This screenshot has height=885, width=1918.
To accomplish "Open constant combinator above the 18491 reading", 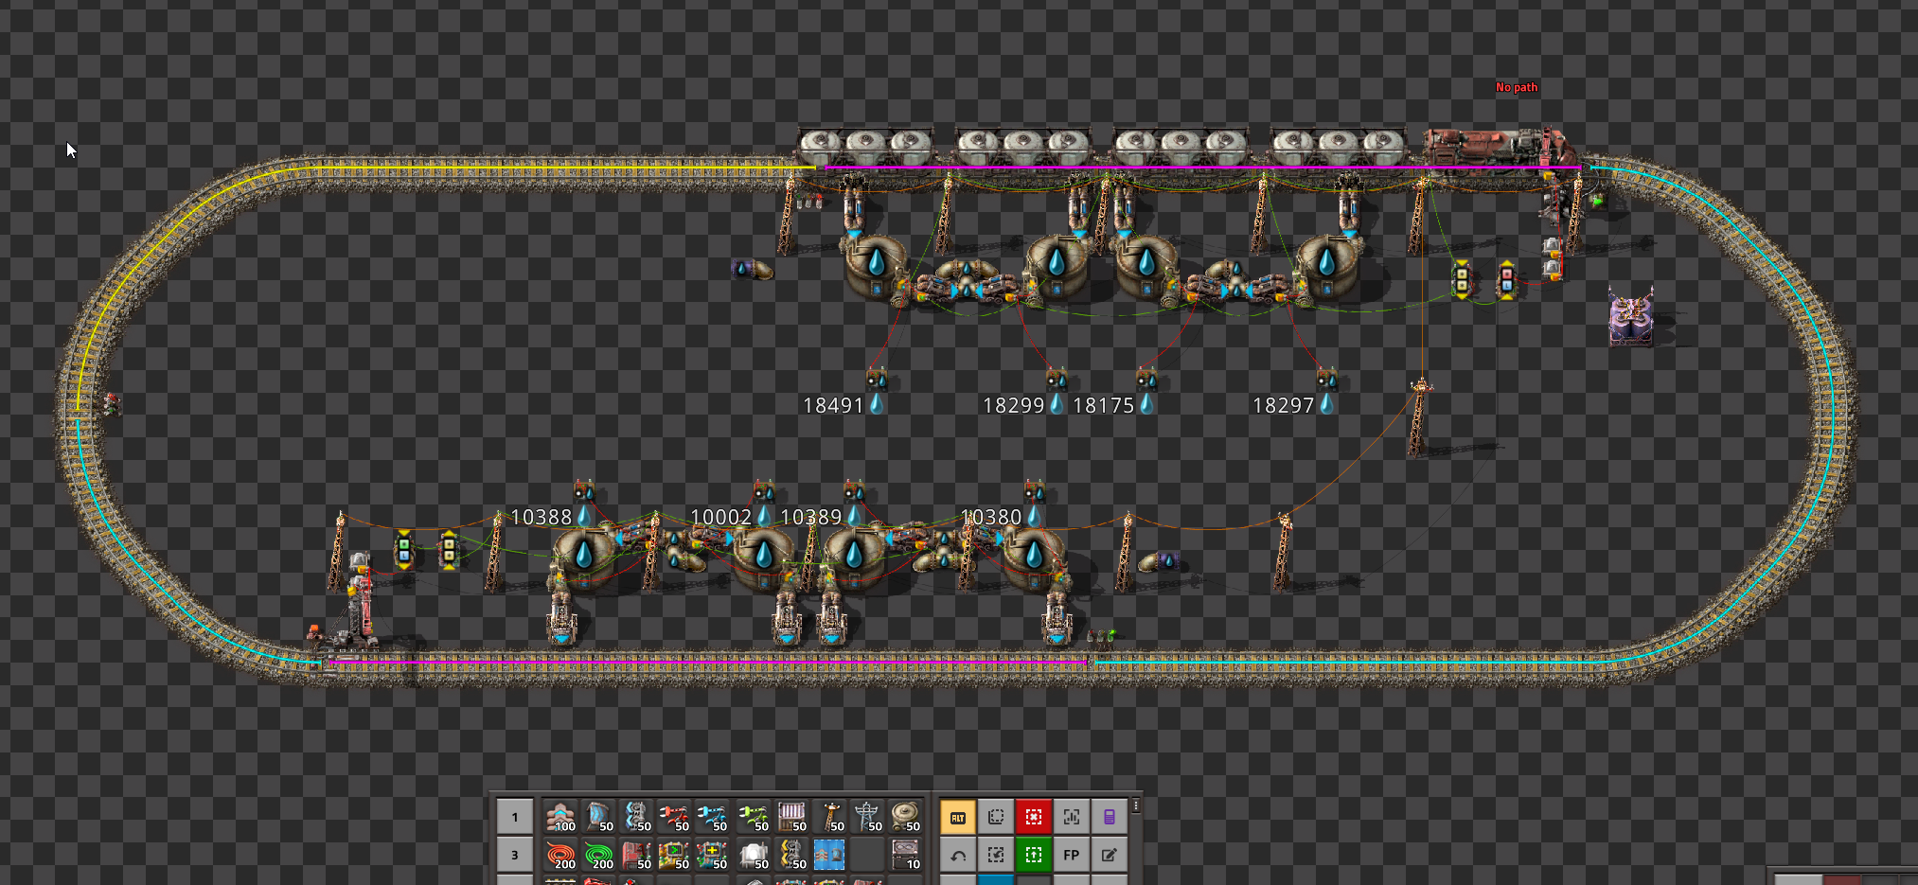I will point(877,380).
